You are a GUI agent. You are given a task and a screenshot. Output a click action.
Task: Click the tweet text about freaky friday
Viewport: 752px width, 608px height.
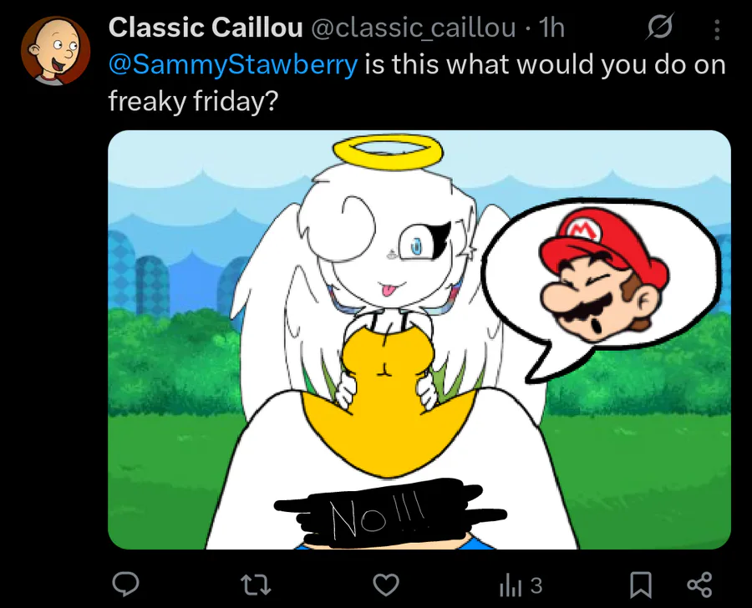[x=417, y=82]
